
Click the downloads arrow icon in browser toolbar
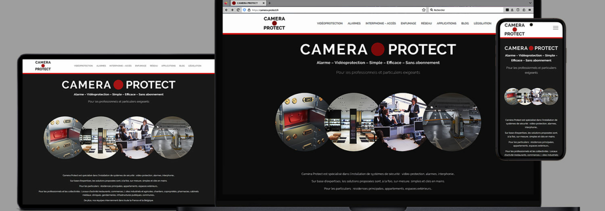[512, 9]
